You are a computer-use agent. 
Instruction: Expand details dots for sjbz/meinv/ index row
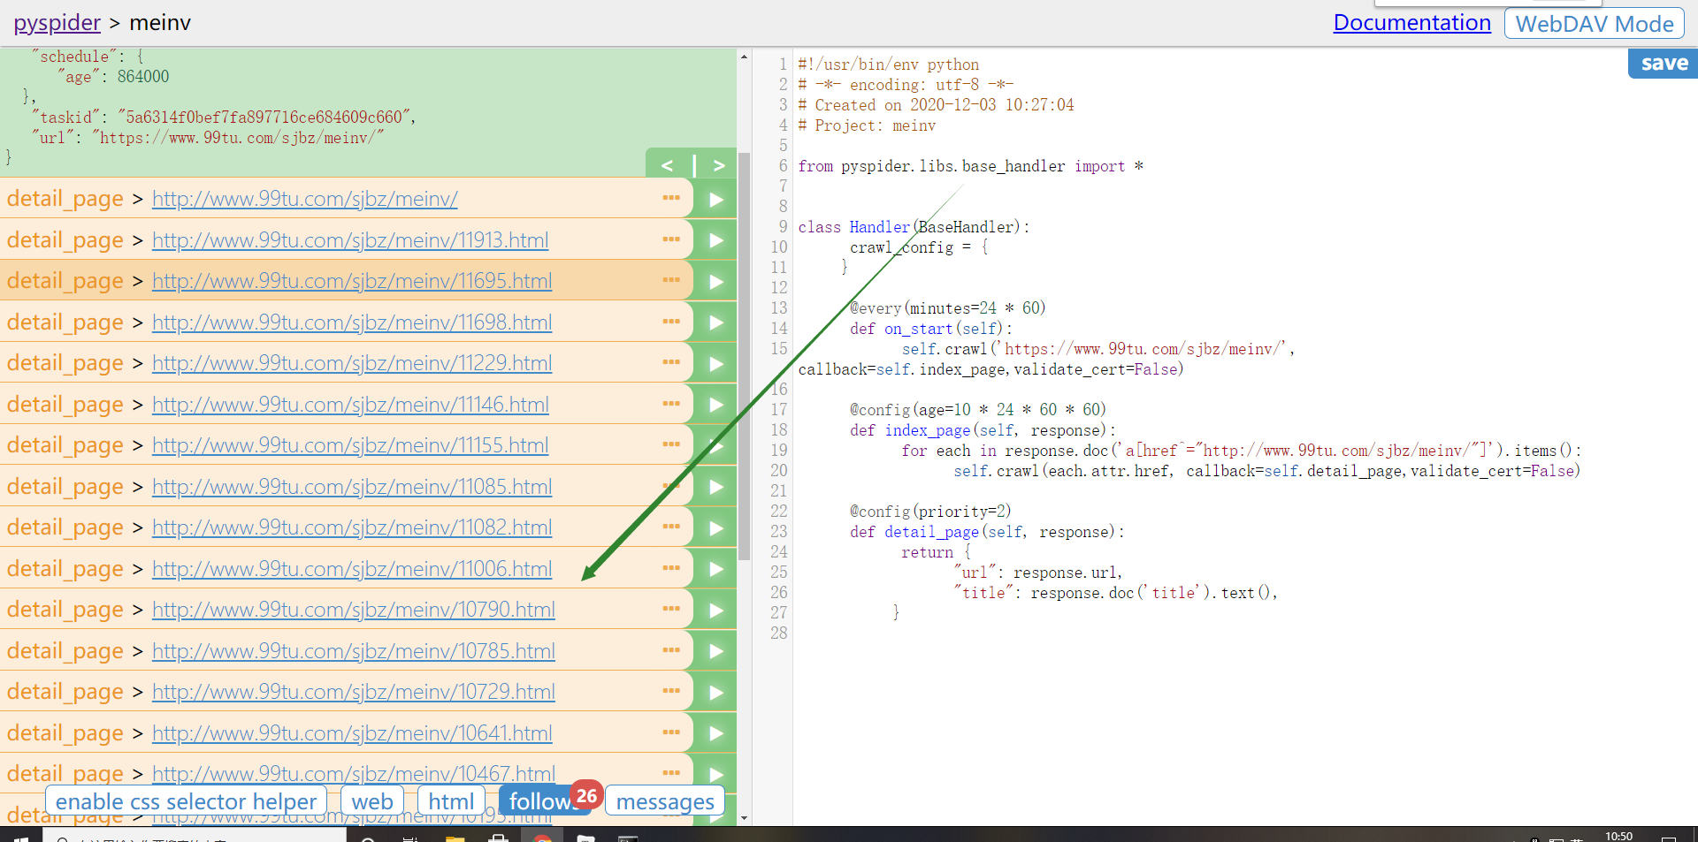point(671,197)
